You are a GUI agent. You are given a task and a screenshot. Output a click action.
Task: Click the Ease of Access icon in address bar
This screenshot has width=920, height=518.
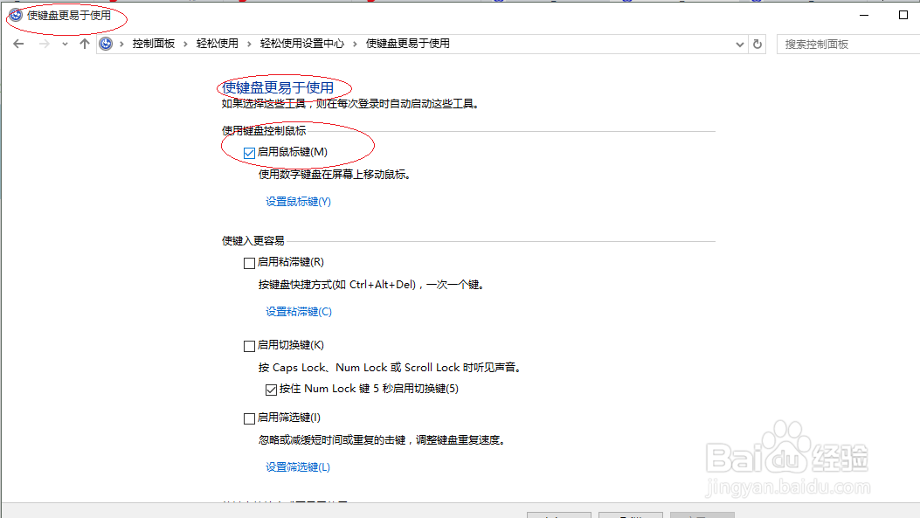(x=106, y=43)
